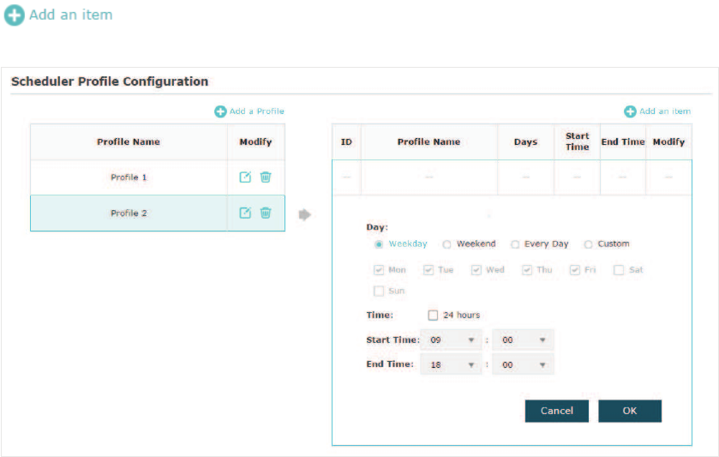This screenshot has height=457, width=719.
Task: Choose the Weekday radio option
Action: [378, 244]
